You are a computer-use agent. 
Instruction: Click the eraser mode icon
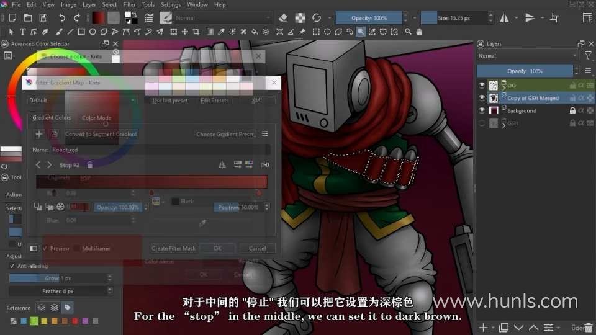pos(283,18)
